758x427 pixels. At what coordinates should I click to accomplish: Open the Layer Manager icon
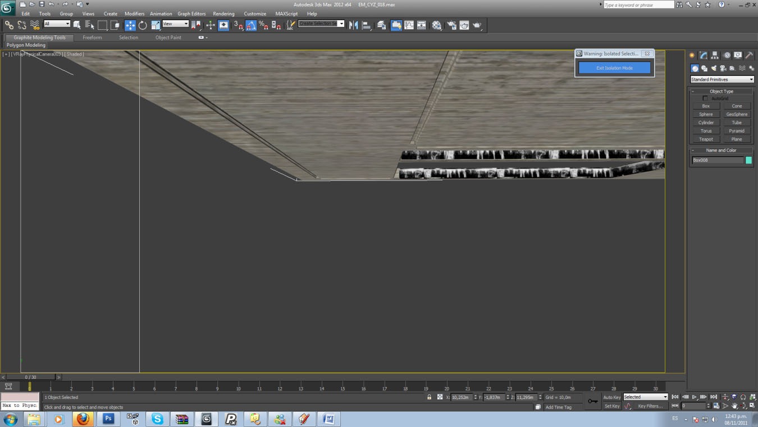[382, 25]
